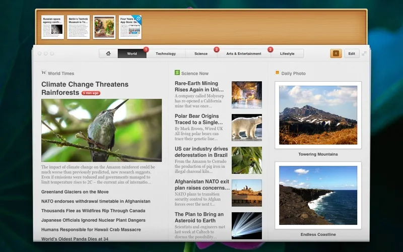Open US car industry drives deforestation headline

pos(201,152)
